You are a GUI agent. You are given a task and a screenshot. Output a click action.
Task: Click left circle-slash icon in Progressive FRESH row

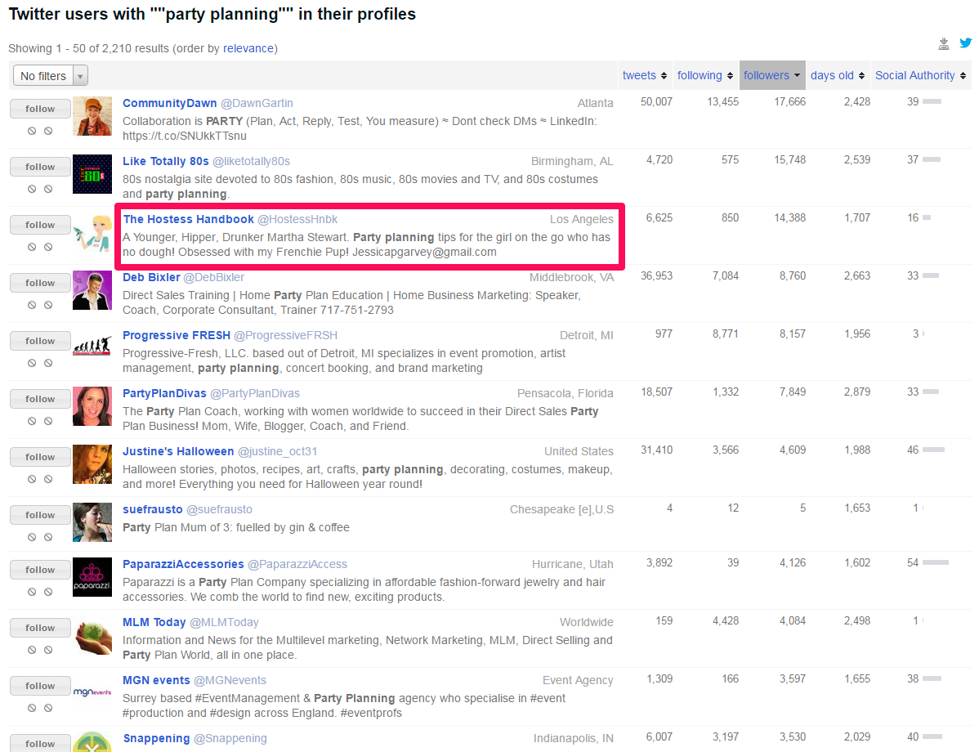pyautogui.click(x=32, y=363)
